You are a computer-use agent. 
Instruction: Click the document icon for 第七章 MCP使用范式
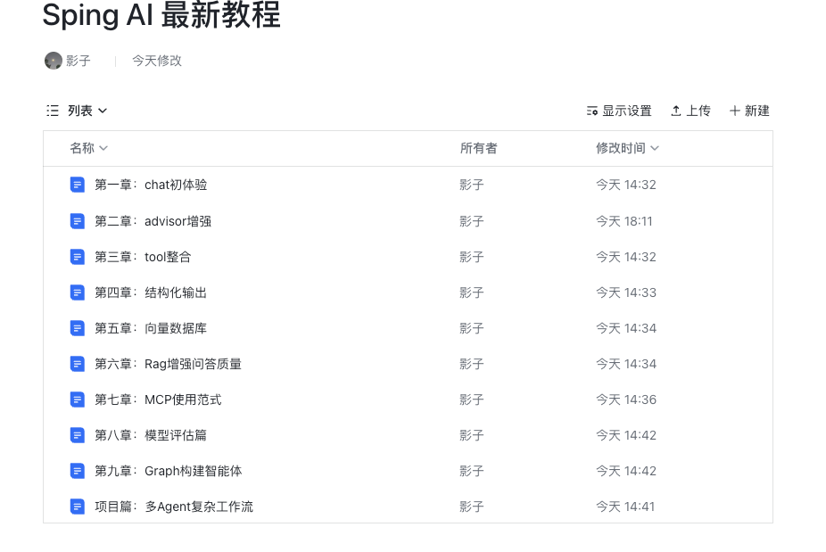(78, 400)
